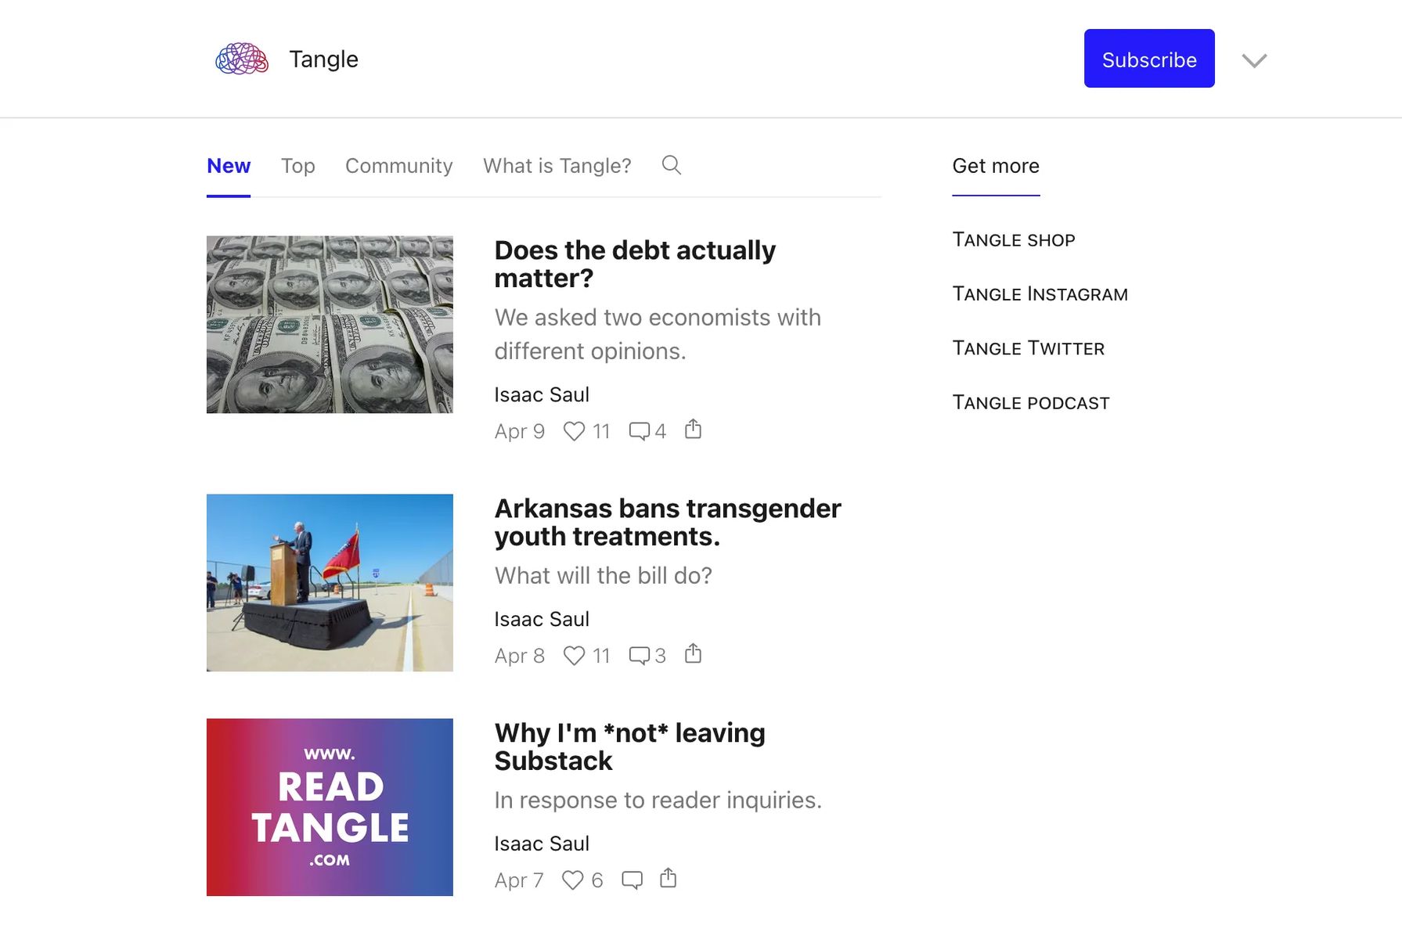The width and height of the screenshot is (1402, 939).
Task: Click the Subscribe button
Action: (1148, 58)
